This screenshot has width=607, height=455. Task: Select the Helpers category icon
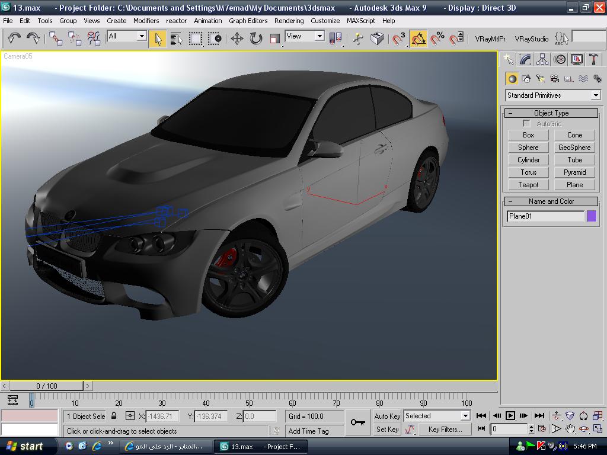click(568, 79)
